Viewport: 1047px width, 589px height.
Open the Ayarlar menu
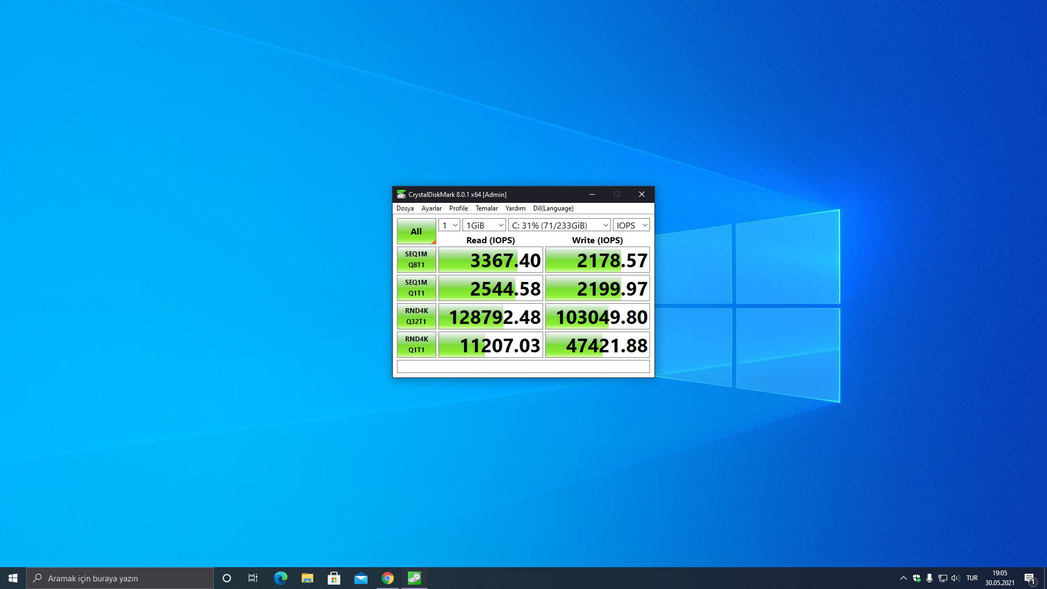431,208
